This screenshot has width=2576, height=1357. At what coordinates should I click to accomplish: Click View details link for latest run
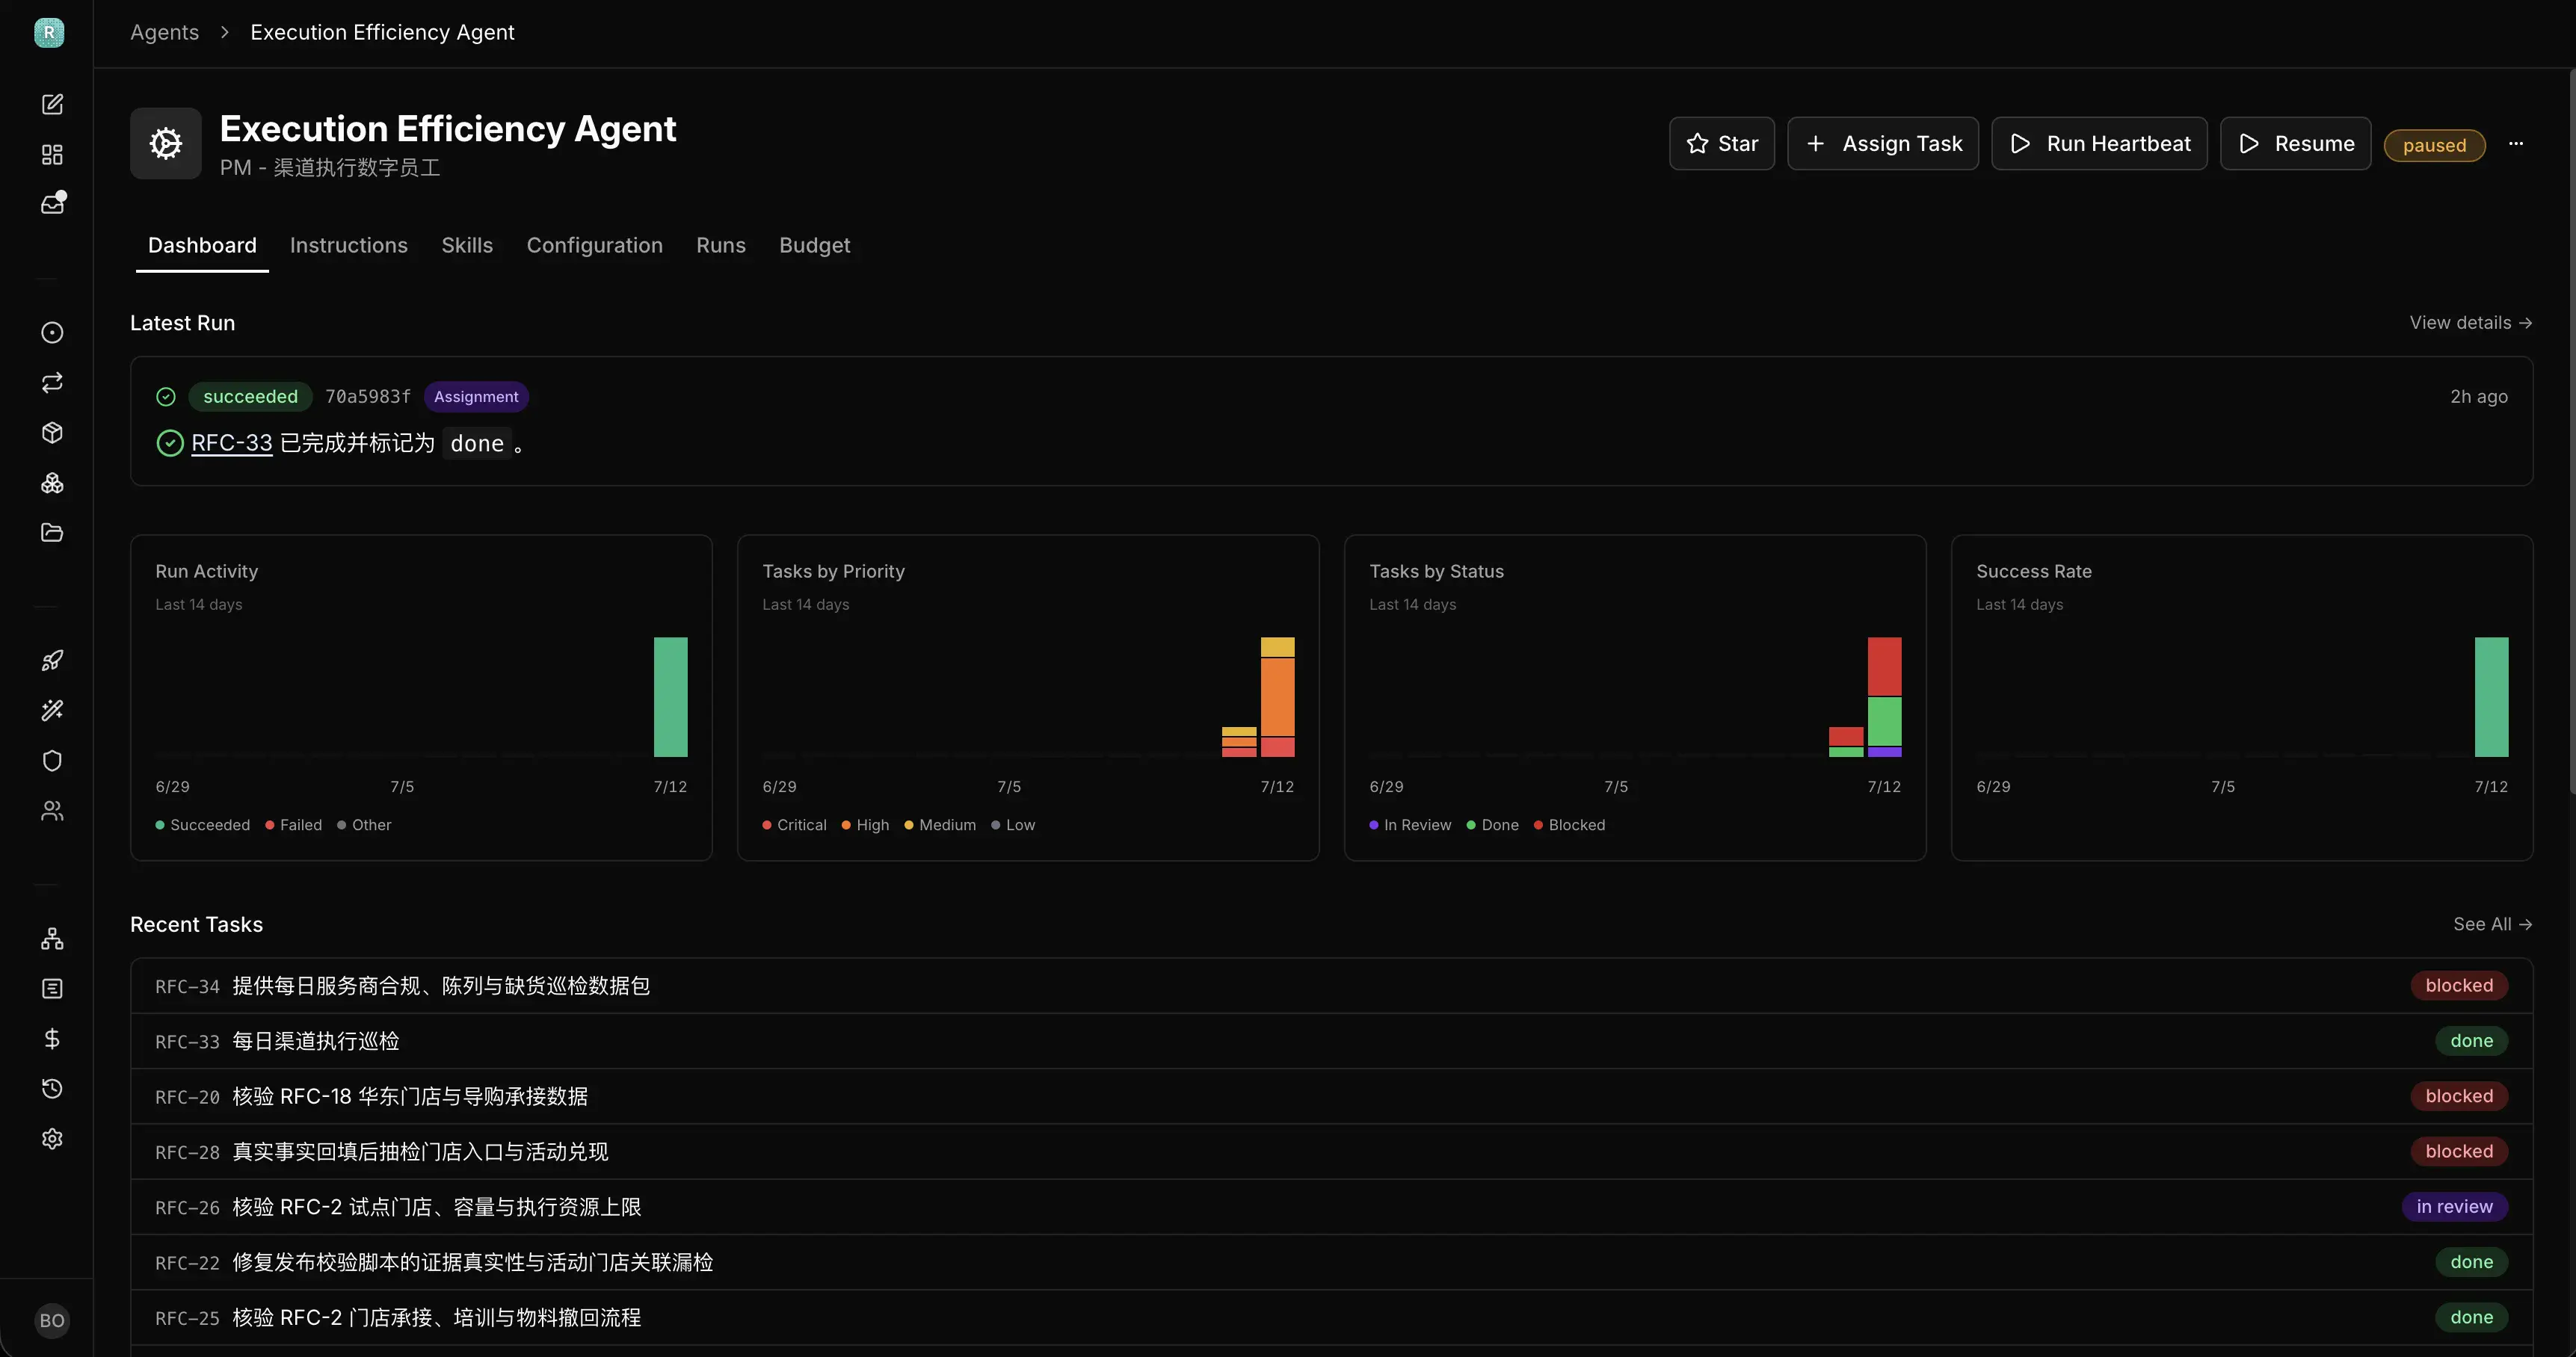[x=2470, y=323]
